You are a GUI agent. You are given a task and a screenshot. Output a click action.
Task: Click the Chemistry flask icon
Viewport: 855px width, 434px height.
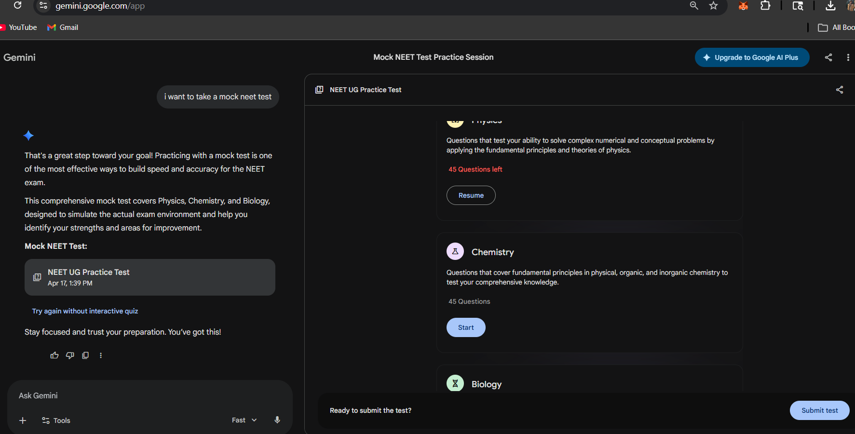click(455, 251)
